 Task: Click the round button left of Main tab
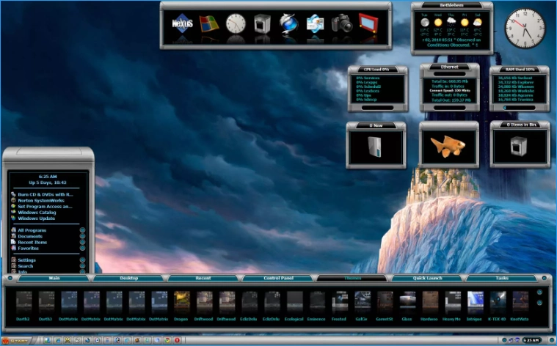coord(10,279)
